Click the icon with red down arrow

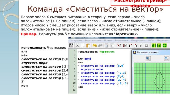pyautogui.click(x=125, y=45)
